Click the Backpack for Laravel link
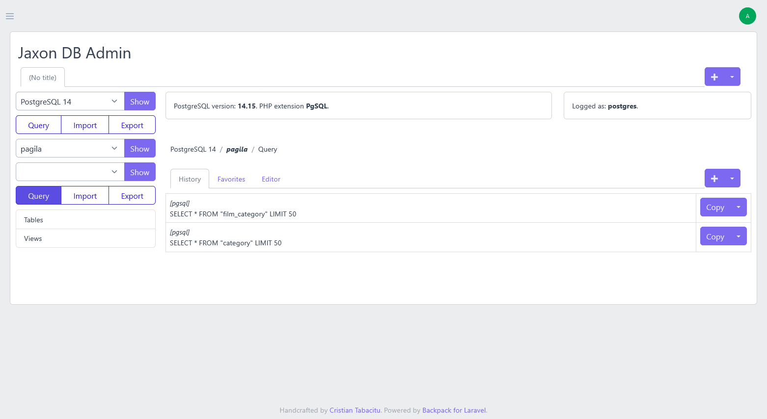The width and height of the screenshot is (767, 419). 454,410
